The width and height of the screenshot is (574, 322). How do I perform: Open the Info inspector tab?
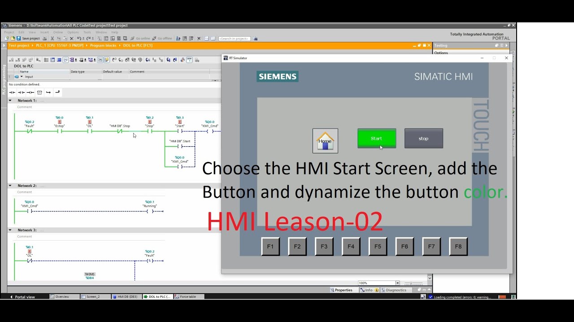click(x=369, y=290)
